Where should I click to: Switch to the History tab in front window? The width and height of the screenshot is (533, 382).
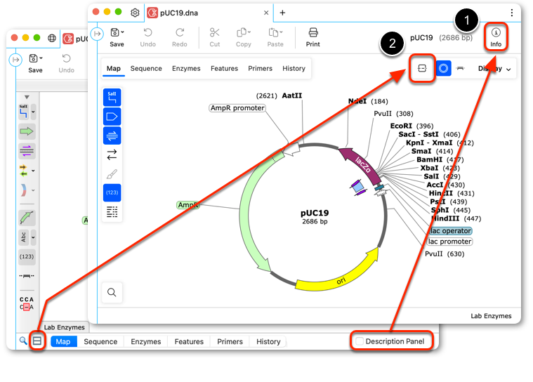tap(294, 68)
